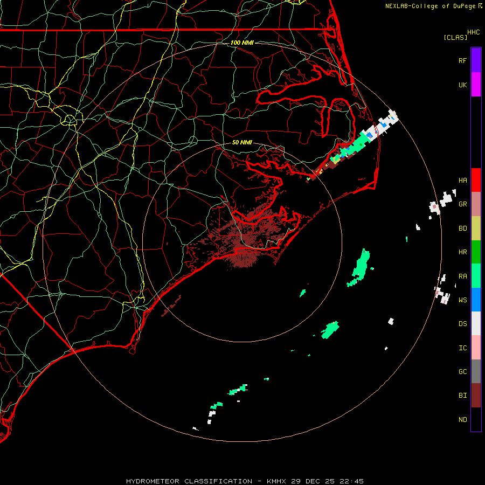
Task: Click the UK legend label
Action: pyautogui.click(x=462, y=85)
